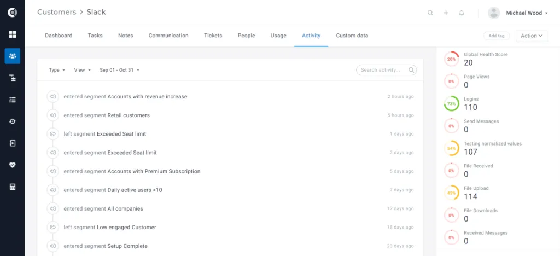
Task: Click the File Upload value 114
Action: (x=470, y=196)
